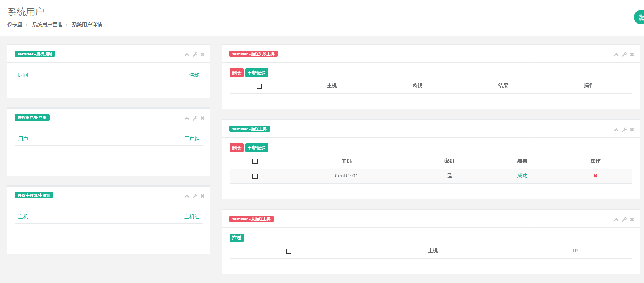Check select-all box in 推送主机 table header
The height and width of the screenshot is (283, 644).
(255, 161)
